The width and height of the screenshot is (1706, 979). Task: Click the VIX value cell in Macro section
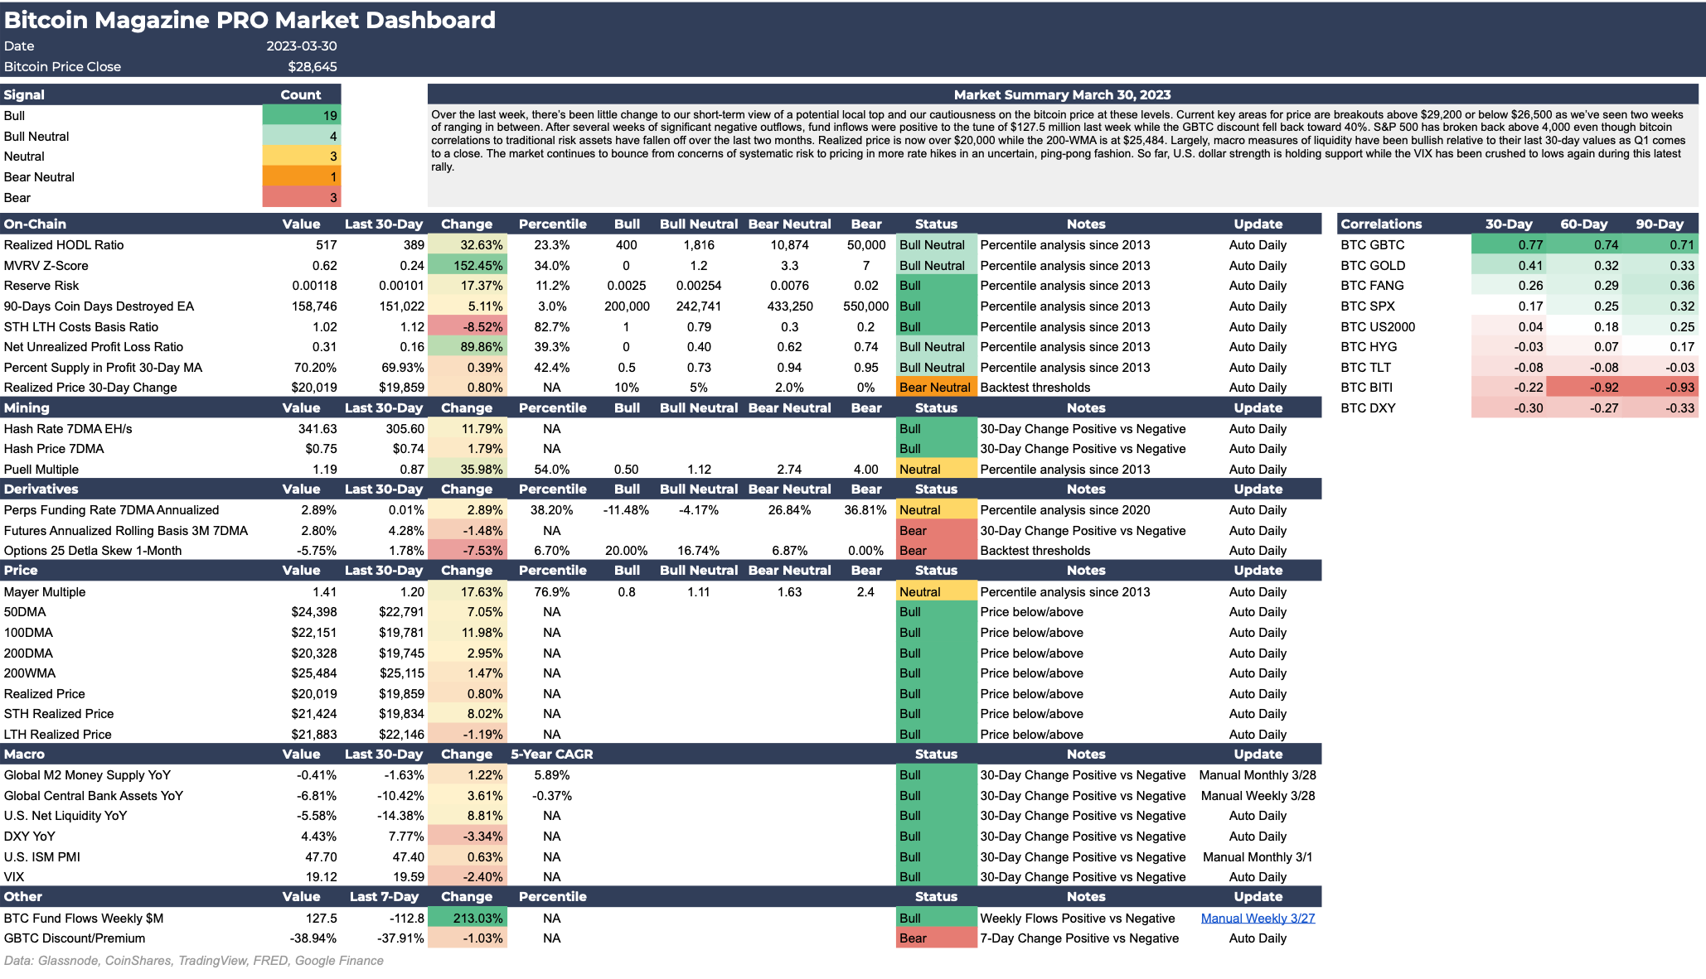323,876
